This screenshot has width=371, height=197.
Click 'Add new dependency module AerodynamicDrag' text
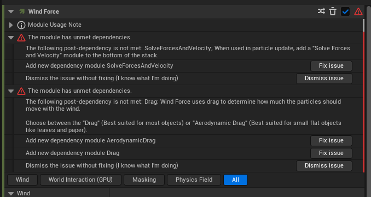click(x=91, y=141)
